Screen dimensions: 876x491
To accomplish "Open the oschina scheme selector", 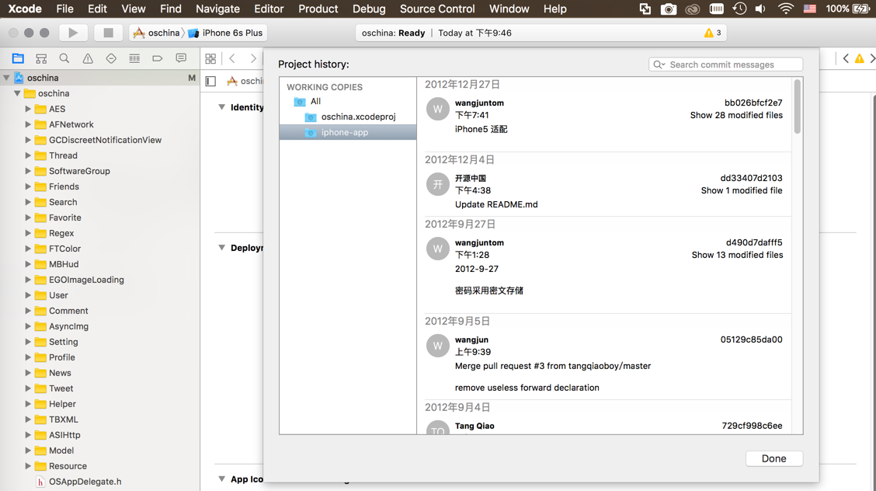I will [x=156, y=33].
